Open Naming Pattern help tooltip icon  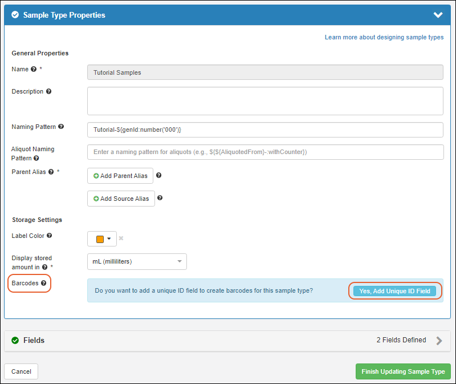click(61, 127)
